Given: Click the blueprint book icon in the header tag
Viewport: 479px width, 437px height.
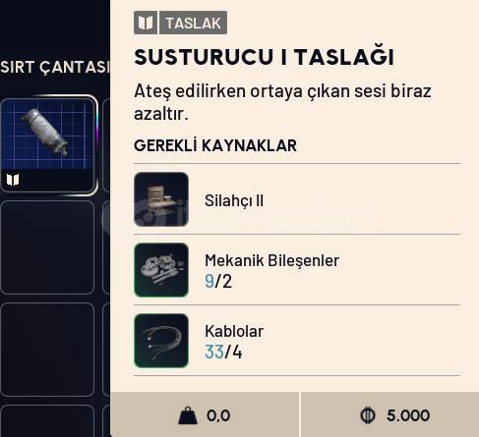Looking at the screenshot, I should [146, 23].
